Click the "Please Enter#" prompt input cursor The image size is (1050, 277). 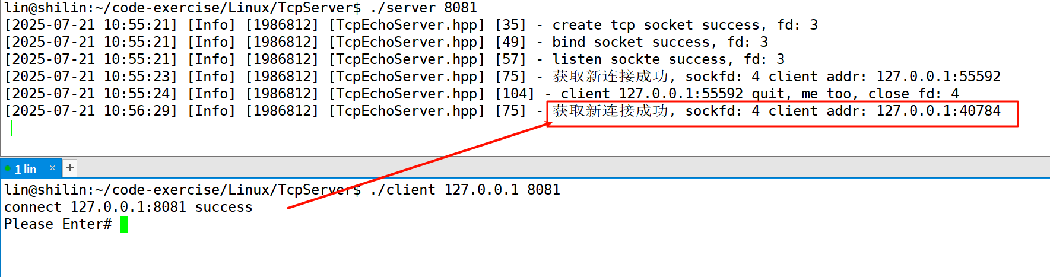coord(124,224)
